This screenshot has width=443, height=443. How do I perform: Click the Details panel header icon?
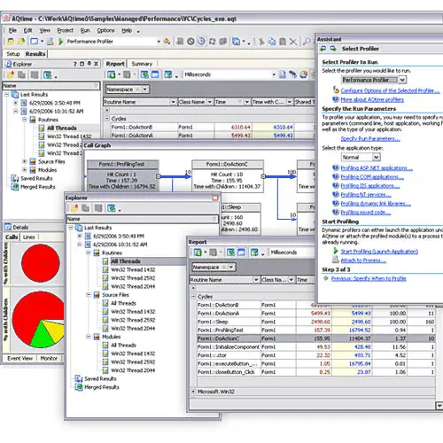click(7, 227)
